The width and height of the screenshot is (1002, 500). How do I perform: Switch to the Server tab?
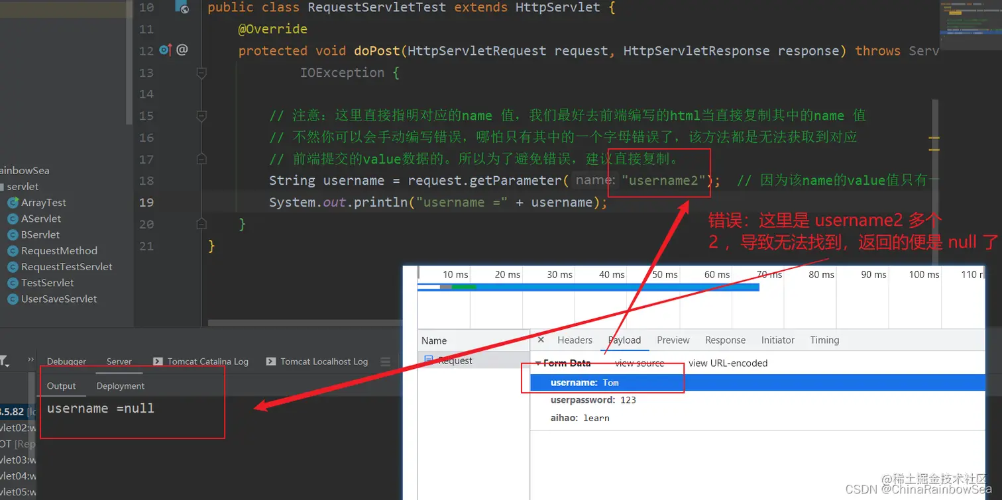tap(119, 362)
